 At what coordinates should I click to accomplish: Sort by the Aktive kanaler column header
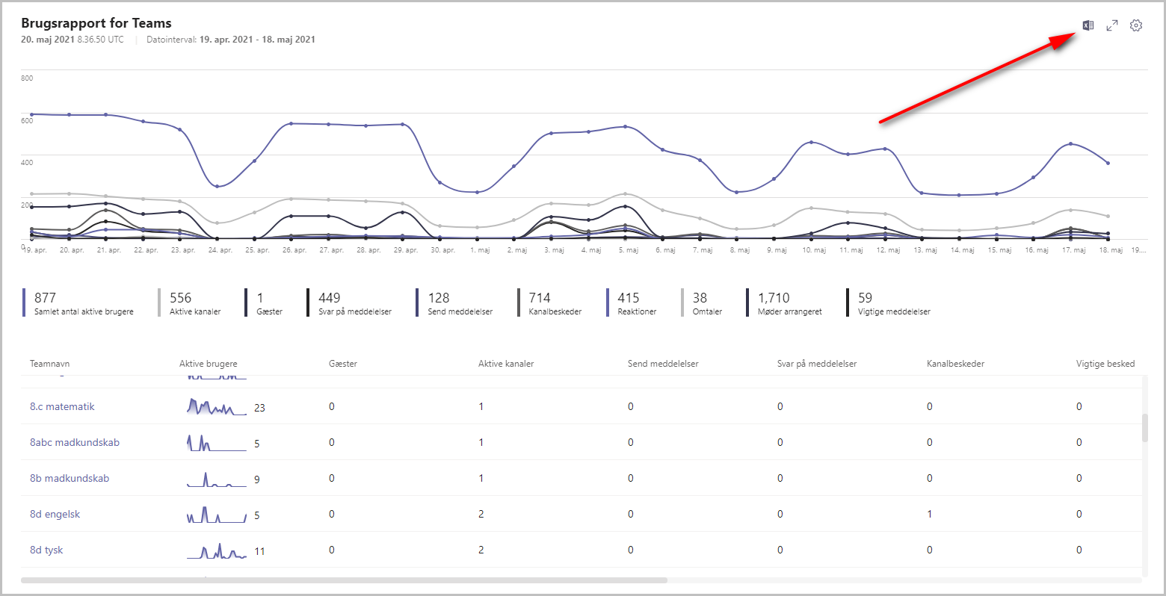click(x=506, y=364)
